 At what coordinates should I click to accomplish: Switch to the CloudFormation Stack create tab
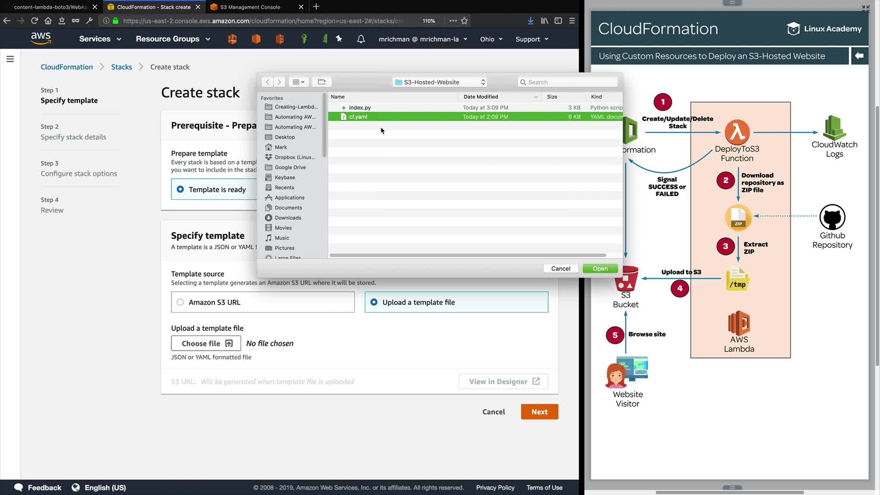pyautogui.click(x=154, y=7)
